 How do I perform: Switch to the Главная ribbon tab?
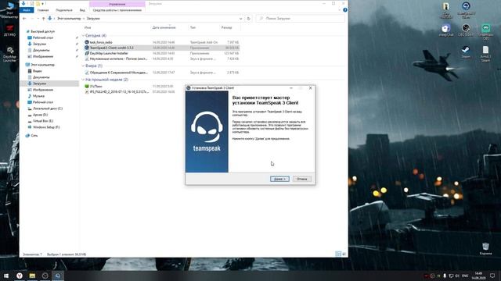pos(43,10)
